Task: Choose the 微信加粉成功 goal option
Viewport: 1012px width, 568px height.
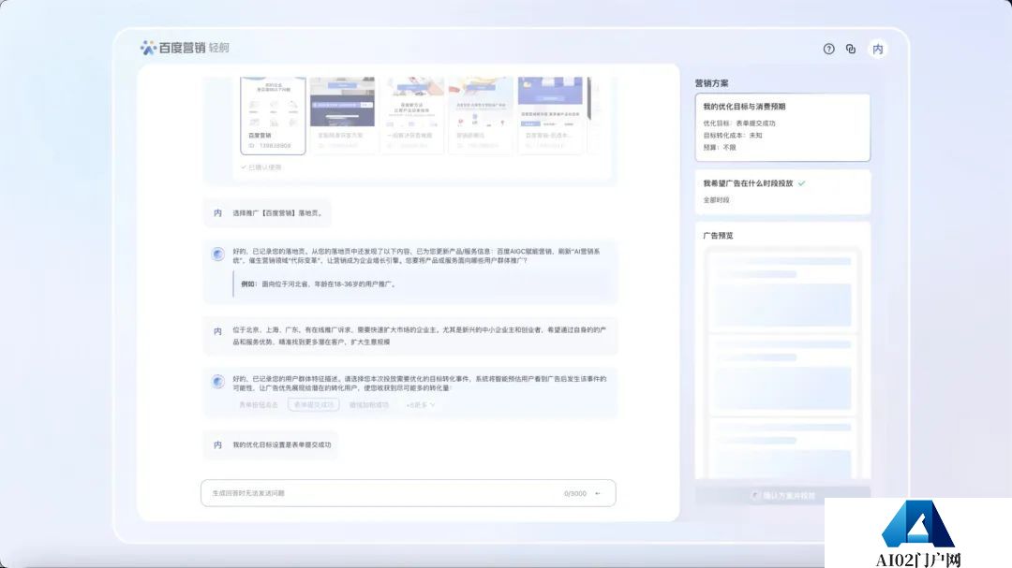Action: click(369, 405)
